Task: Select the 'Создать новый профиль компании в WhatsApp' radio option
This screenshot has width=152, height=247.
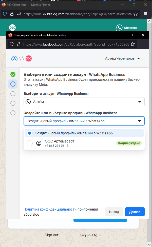Action: pos(29,133)
